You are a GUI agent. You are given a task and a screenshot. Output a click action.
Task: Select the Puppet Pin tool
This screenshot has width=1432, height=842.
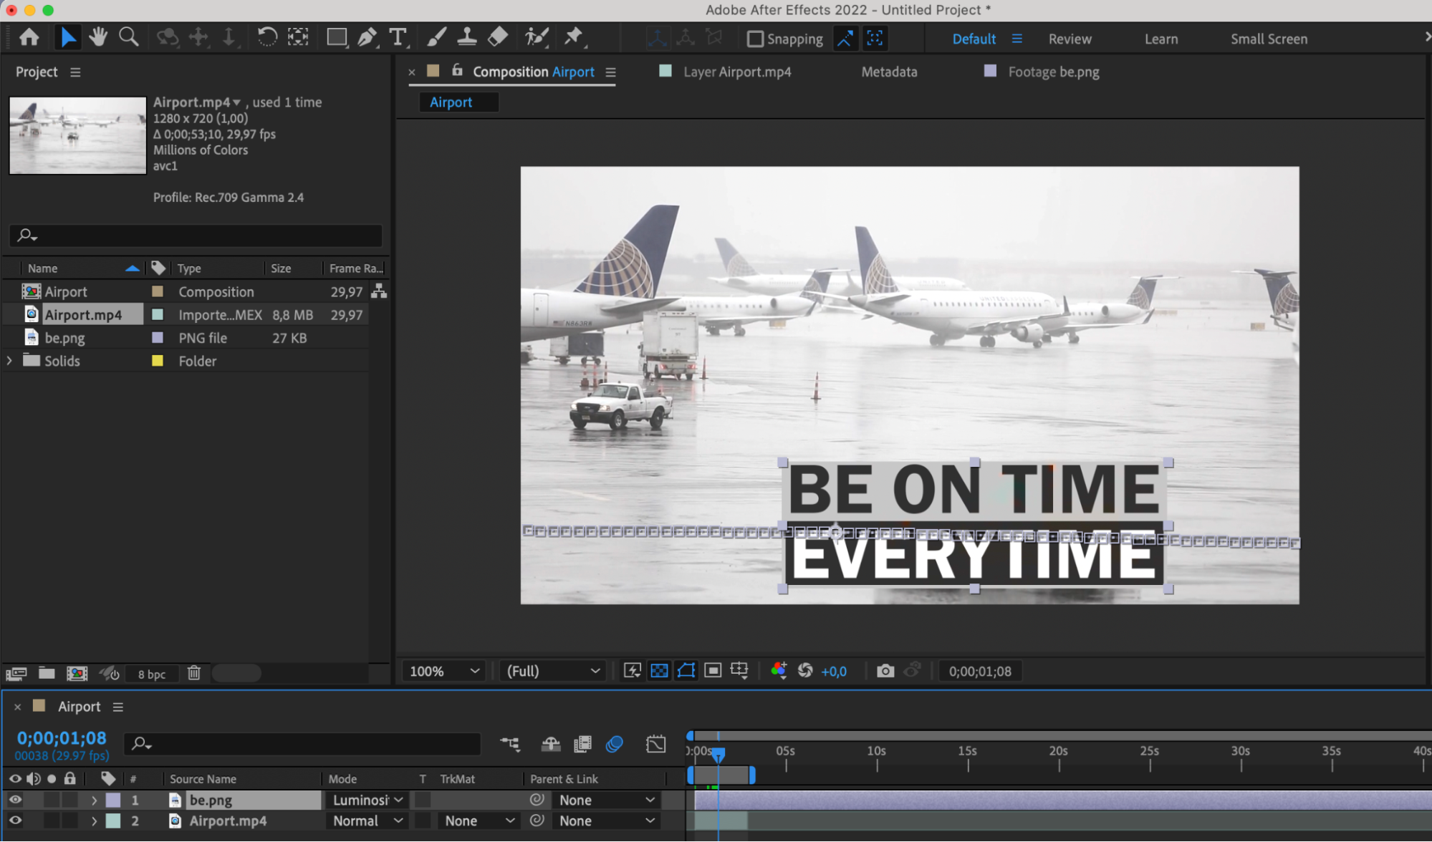[x=573, y=37]
